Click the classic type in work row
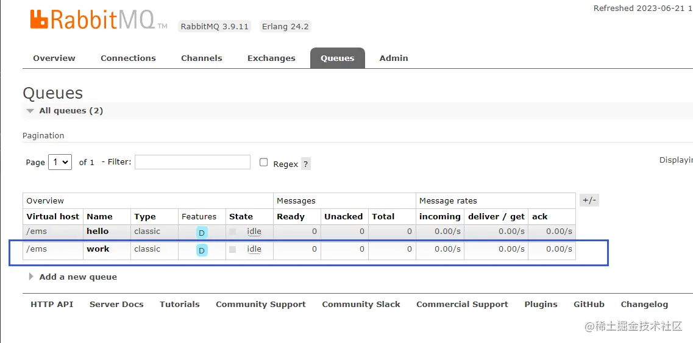 point(147,249)
